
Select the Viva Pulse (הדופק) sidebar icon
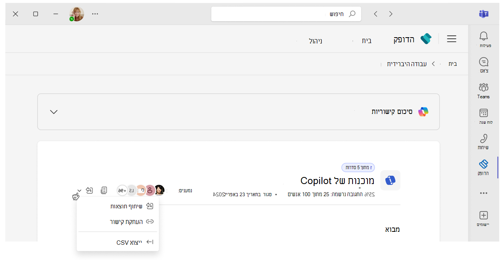(484, 166)
